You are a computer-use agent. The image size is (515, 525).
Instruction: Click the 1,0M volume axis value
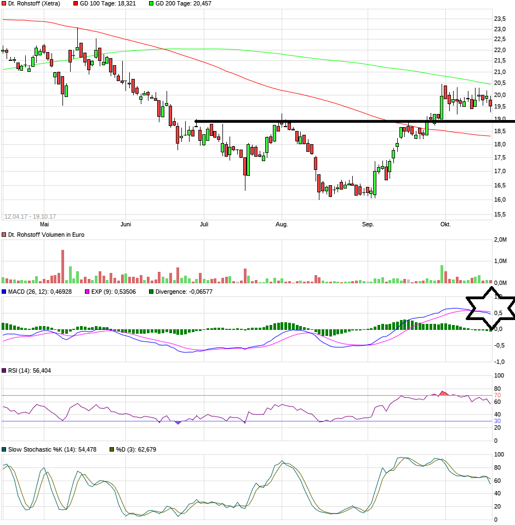(500, 261)
